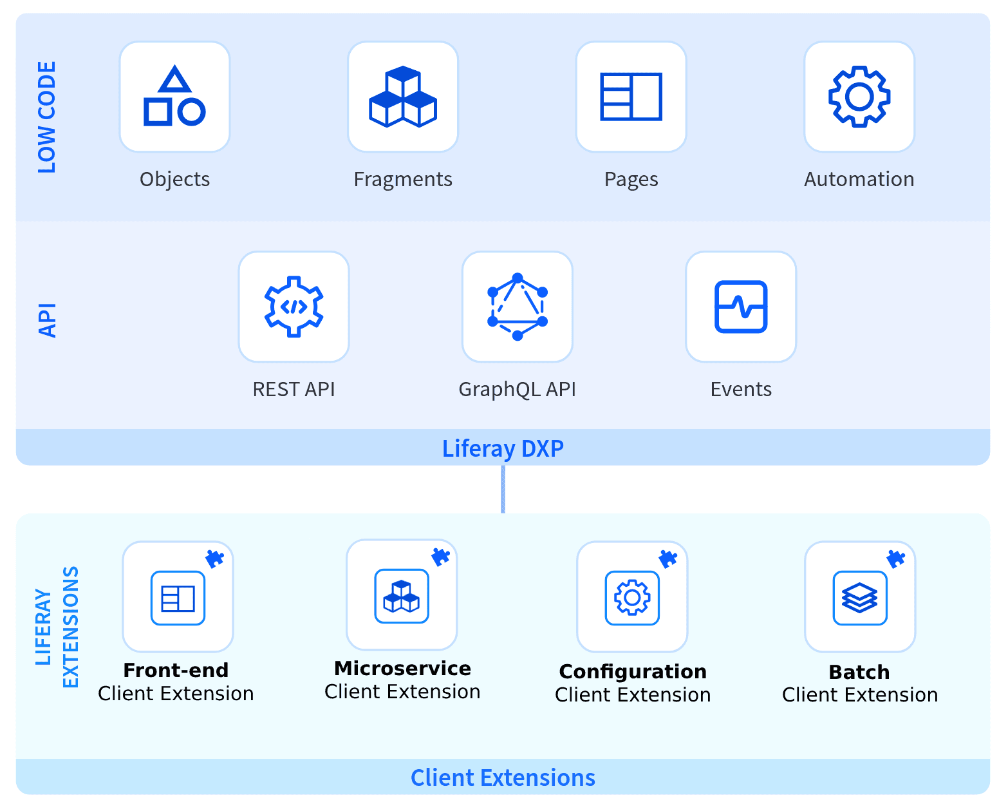Click the Objects label text
The image size is (1008, 811).
174,179
